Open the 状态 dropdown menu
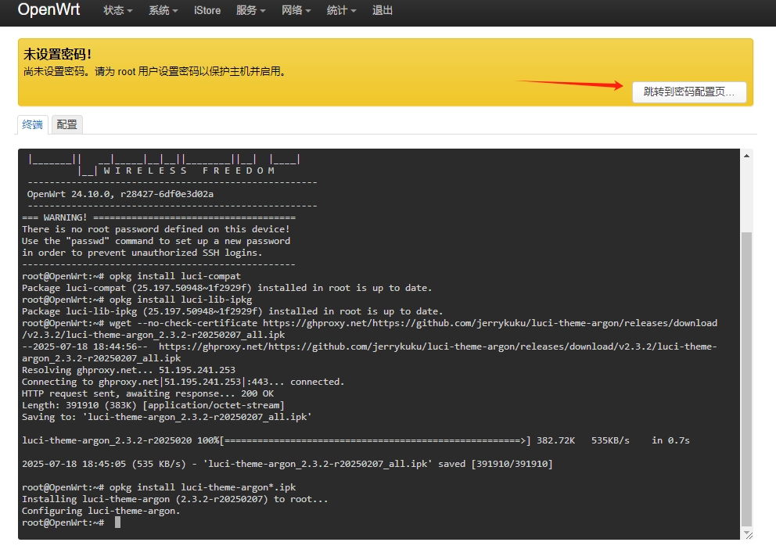This screenshot has width=776, height=553. [x=118, y=10]
